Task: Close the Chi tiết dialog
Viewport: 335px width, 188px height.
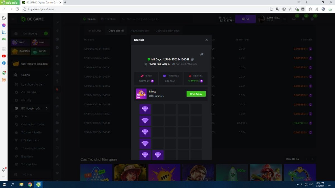Action: pos(207,40)
